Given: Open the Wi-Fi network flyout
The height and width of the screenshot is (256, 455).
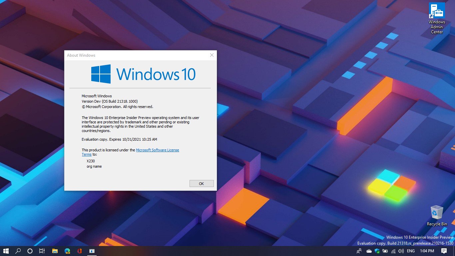Looking at the screenshot, I should (393, 251).
